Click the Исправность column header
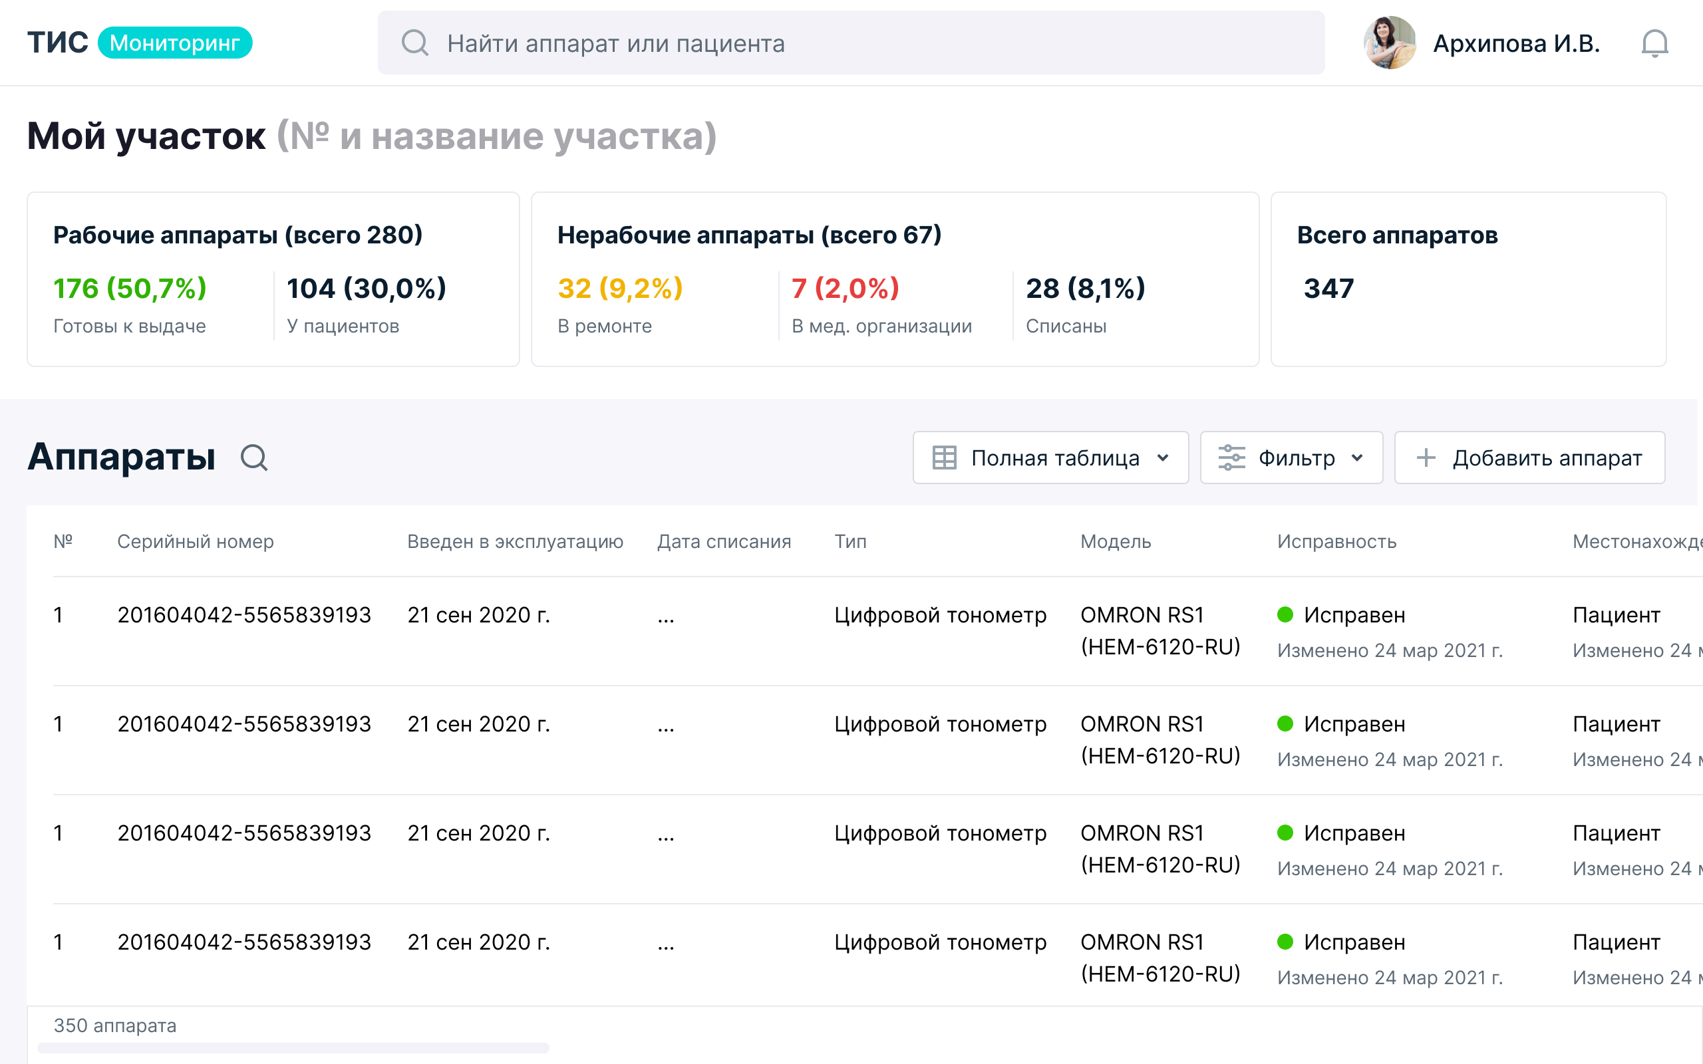The image size is (1703, 1064). 1336,541
